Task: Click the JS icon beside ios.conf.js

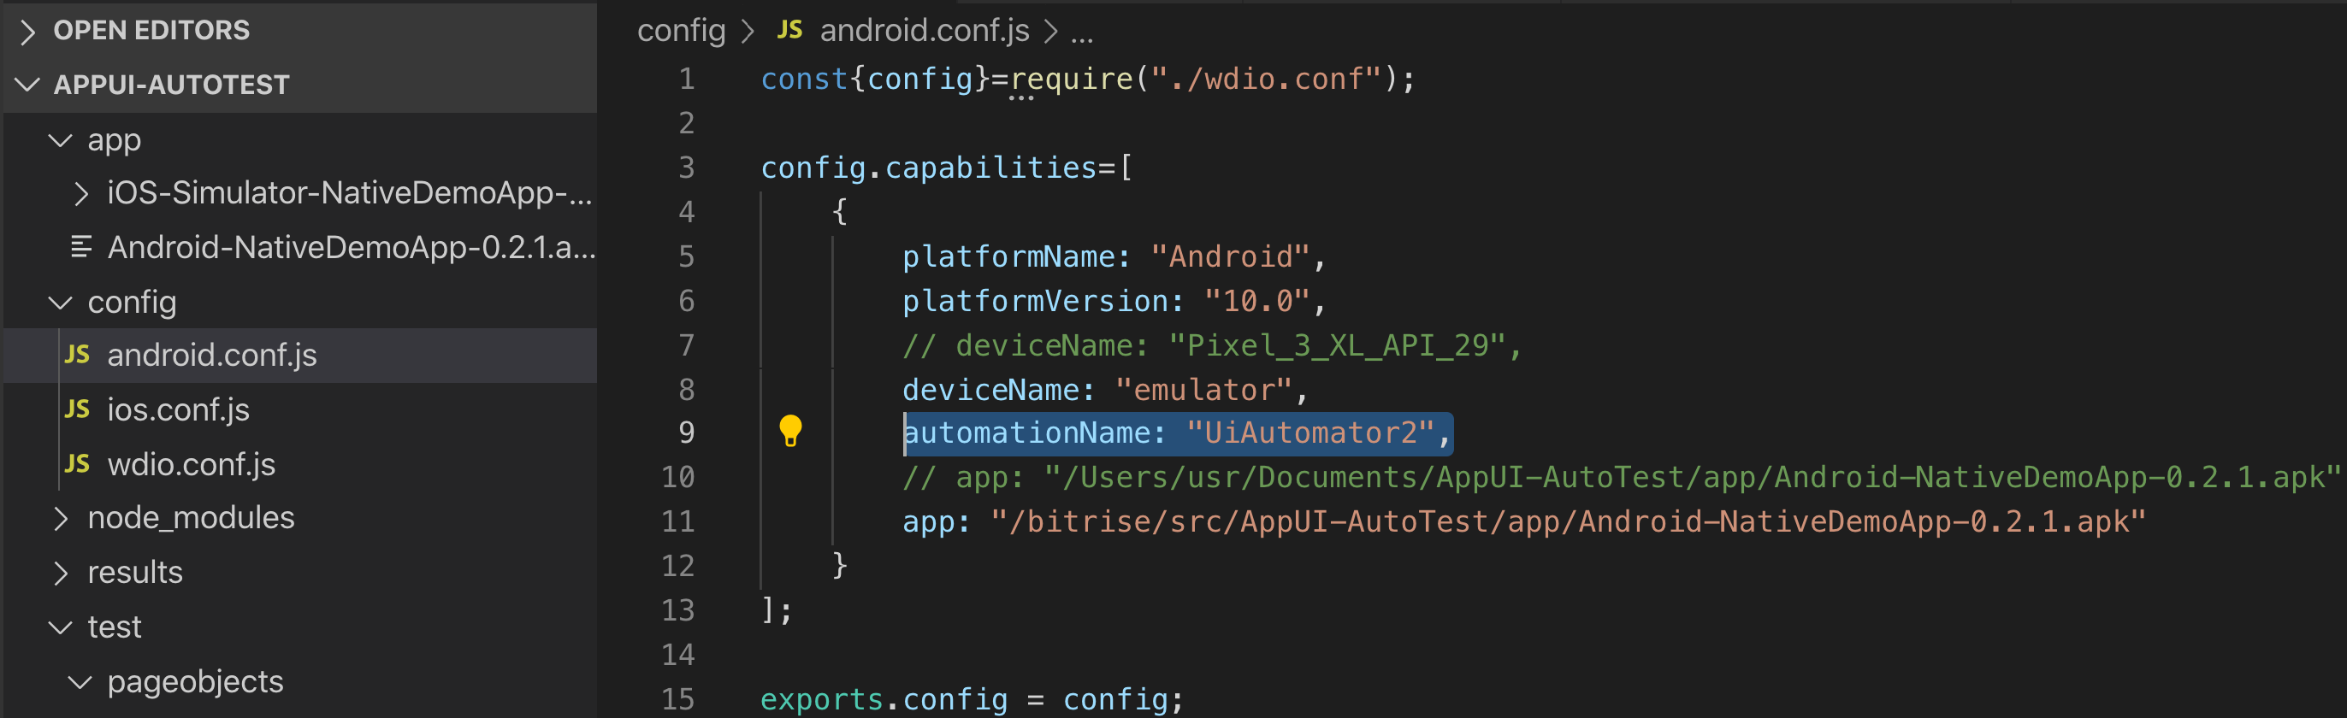Action: click(x=78, y=409)
